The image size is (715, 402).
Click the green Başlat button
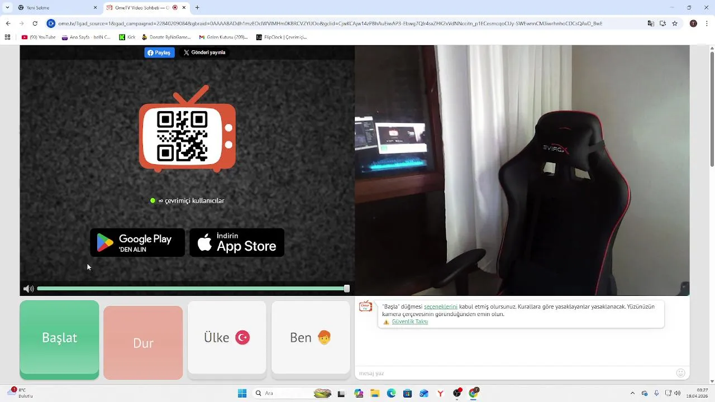click(59, 339)
